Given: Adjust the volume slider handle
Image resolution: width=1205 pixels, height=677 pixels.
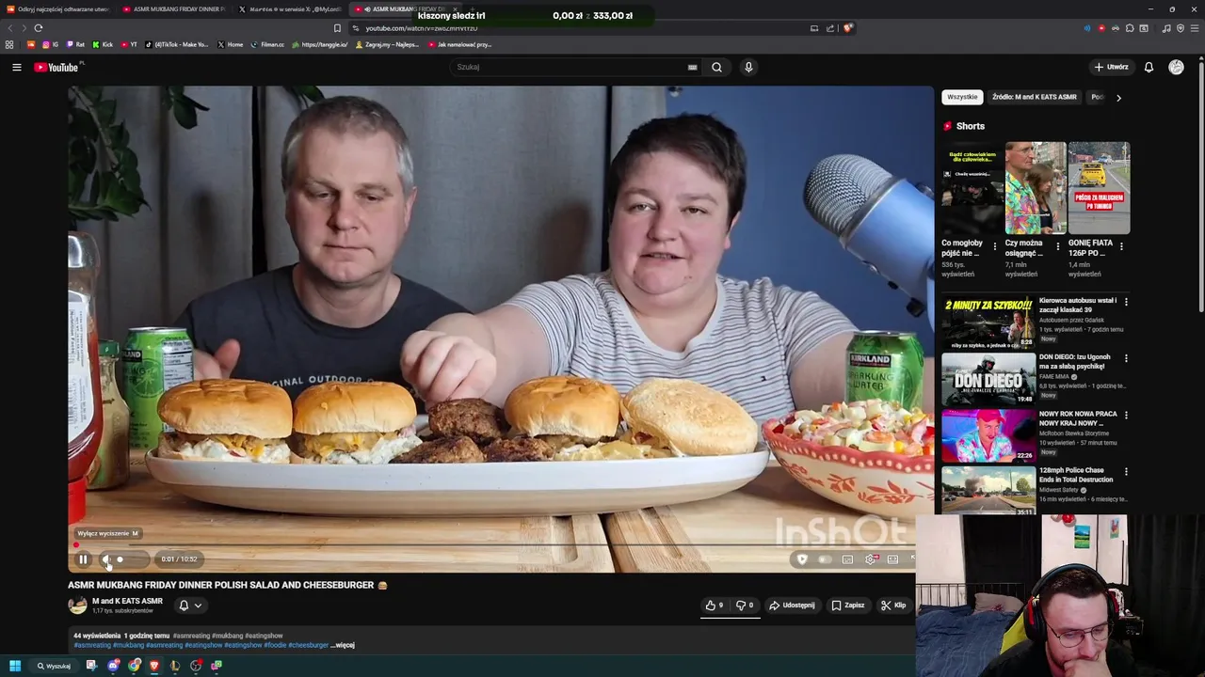Looking at the screenshot, I should point(120,559).
